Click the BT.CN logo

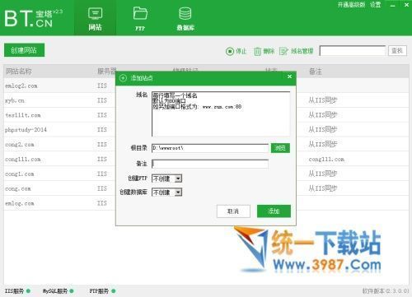pos(33,18)
